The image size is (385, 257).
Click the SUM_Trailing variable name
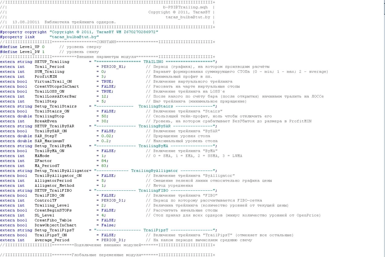click(49, 72)
